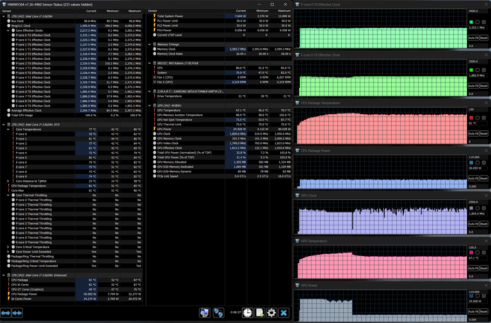Click the red color swatch for CPU Package Temperature
Viewport: 491px width, 323px height.
pyautogui.click(x=471, y=117)
